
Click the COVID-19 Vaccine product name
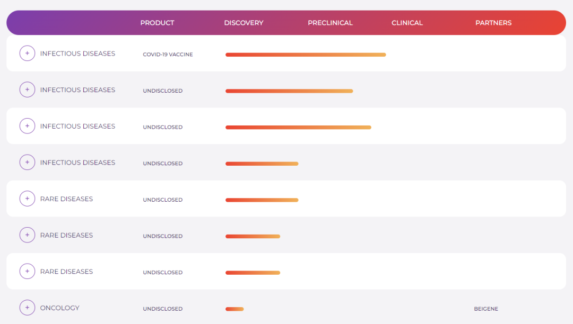(x=168, y=55)
